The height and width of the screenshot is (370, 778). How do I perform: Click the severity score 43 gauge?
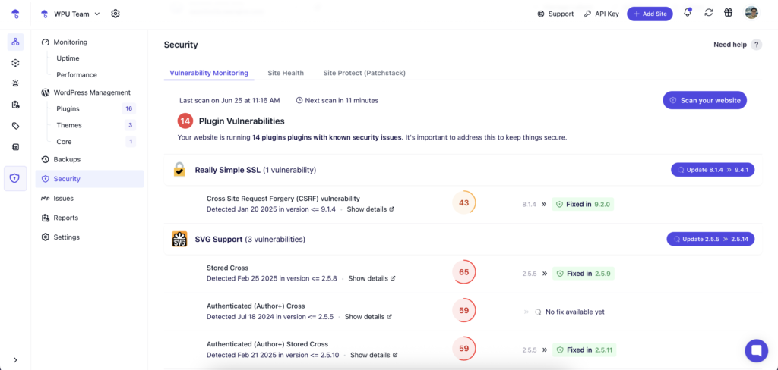[x=464, y=203]
